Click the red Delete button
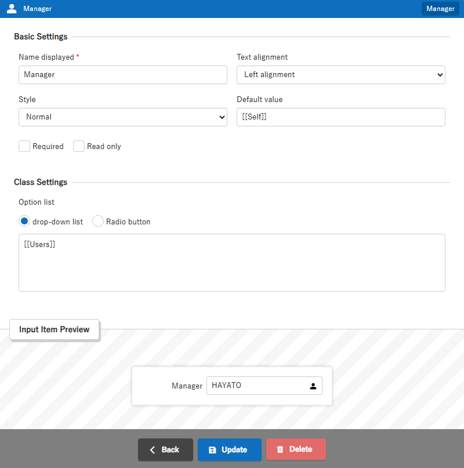Viewport: 464px width, 468px height. [x=296, y=449]
